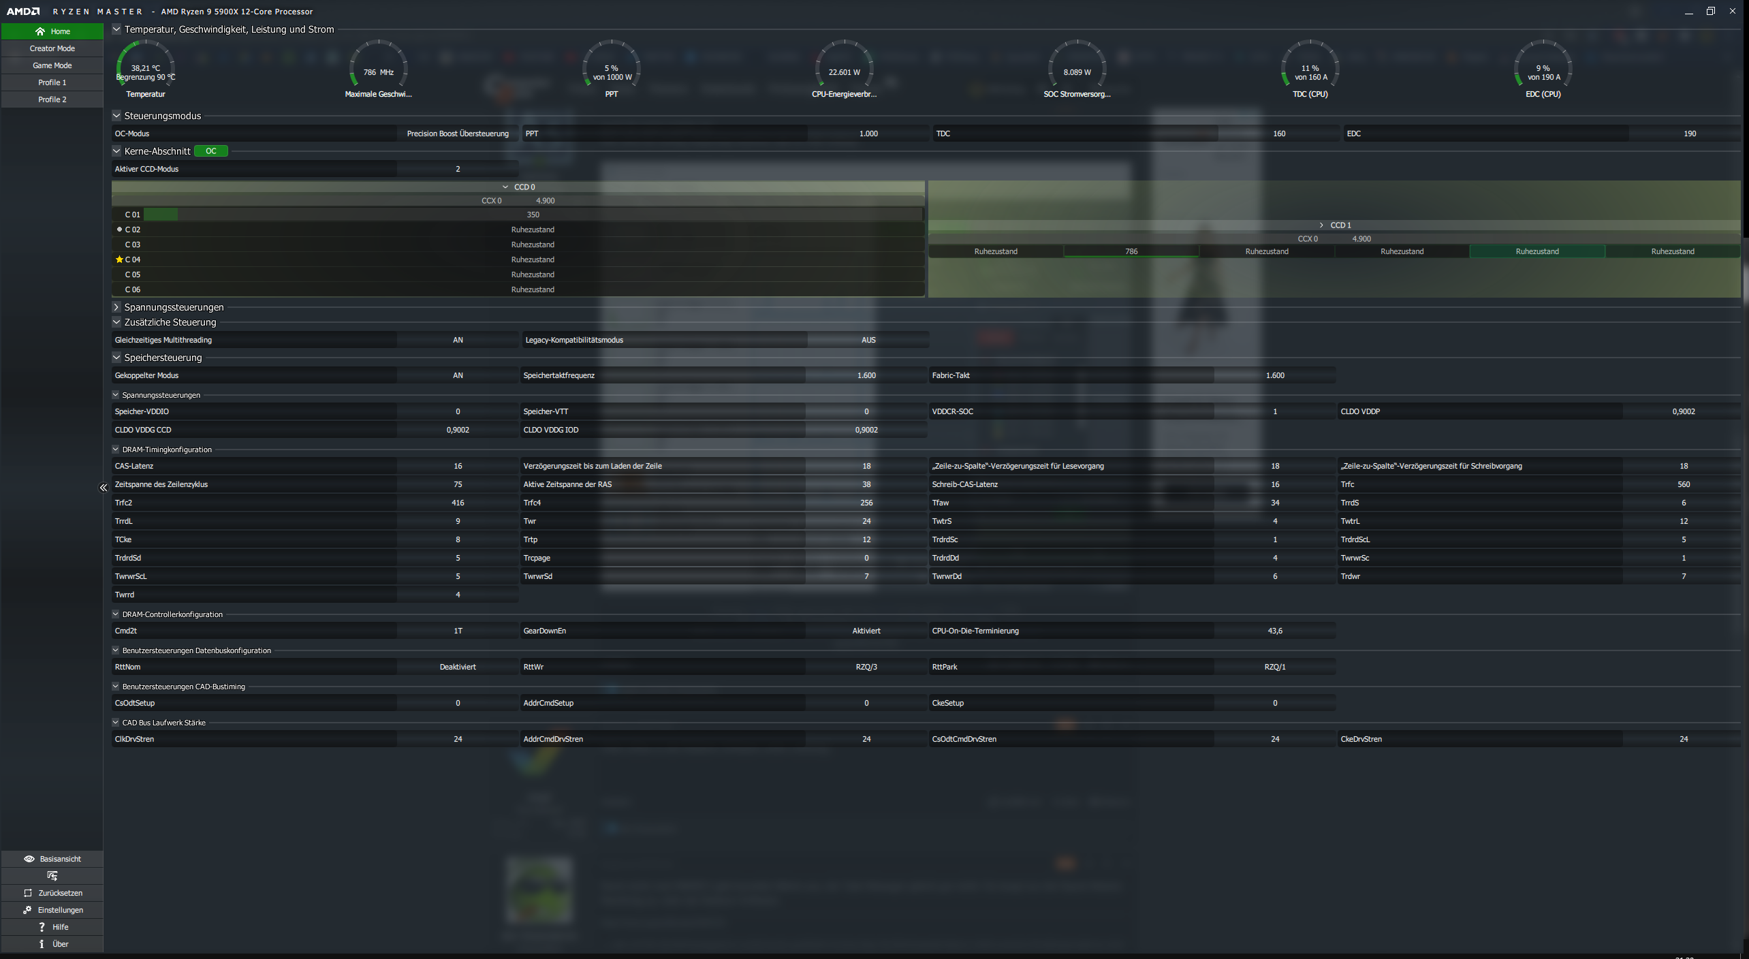This screenshot has height=959, width=1749.
Task: Toggle the green OC badge in Kerne-Abschnitt
Action: (210, 151)
